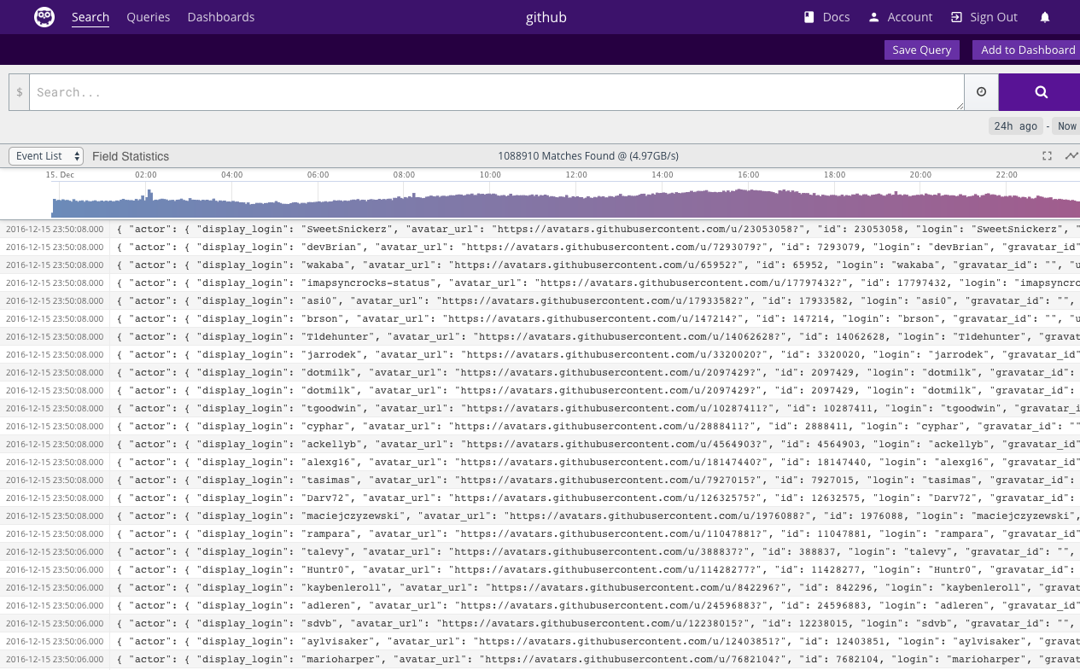Select the jarrodek event row
The image size is (1080, 670).
click(540, 354)
